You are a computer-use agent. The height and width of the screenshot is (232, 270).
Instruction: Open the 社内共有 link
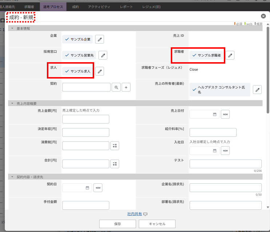(x=134, y=214)
